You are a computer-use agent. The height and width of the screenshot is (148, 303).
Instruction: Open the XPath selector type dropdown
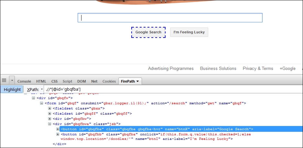pyautogui.click(x=42, y=90)
